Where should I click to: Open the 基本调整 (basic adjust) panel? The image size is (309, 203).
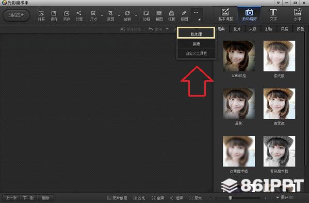[x=225, y=15]
